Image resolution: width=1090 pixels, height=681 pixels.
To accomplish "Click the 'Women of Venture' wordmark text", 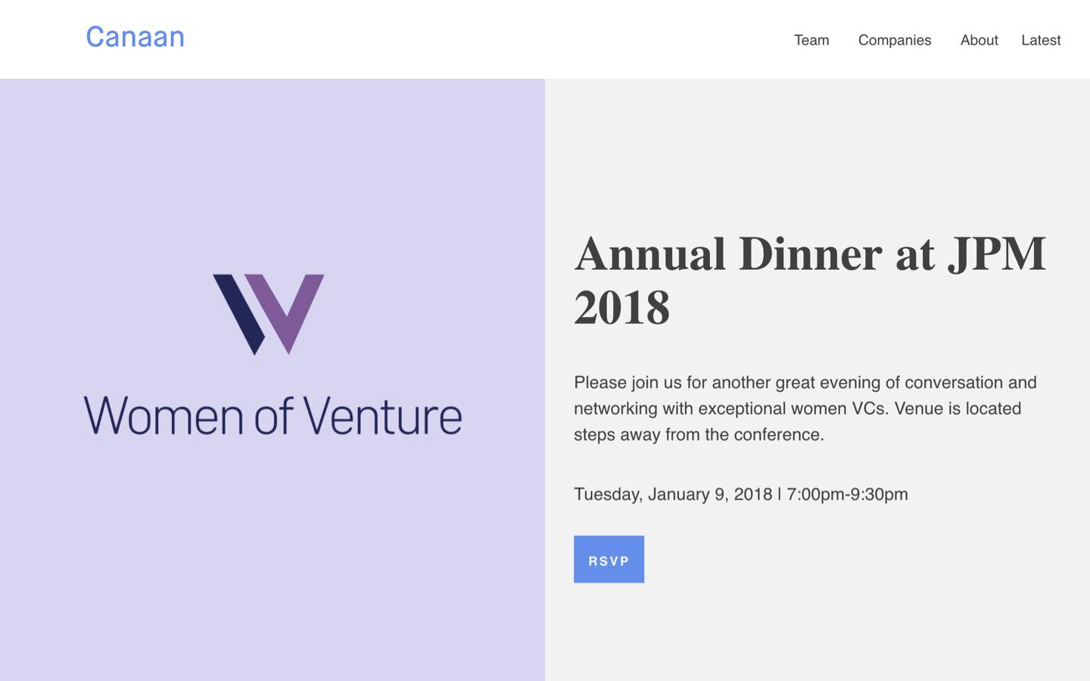I will point(272,415).
